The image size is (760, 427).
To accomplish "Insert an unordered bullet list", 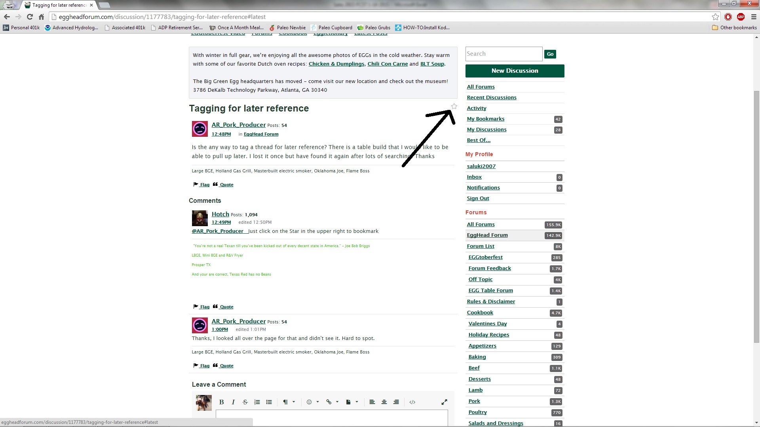I will point(269,402).
